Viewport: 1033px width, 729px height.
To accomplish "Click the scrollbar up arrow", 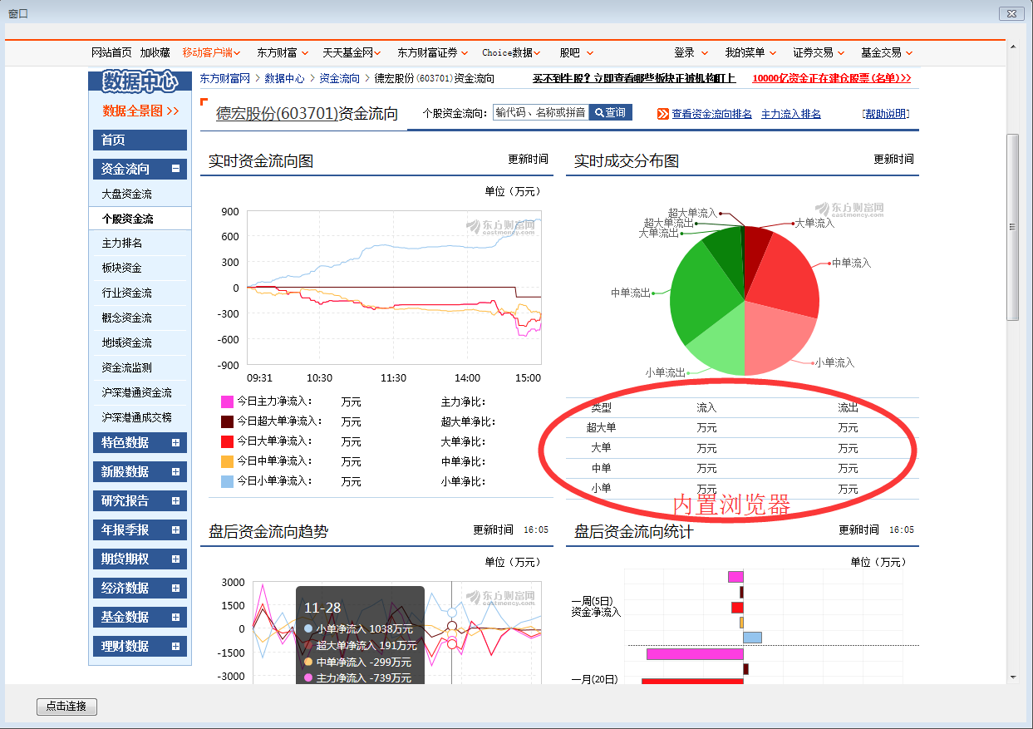I will pos(1012,47).
